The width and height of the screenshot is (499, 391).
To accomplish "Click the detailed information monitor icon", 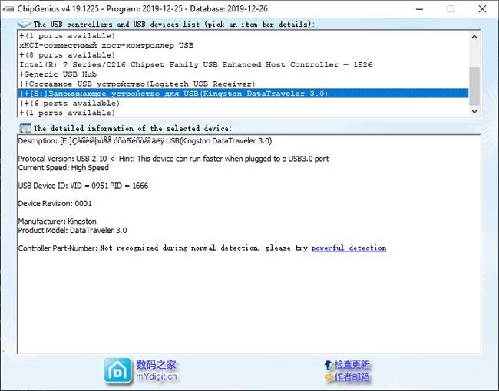I will [25, 129].
